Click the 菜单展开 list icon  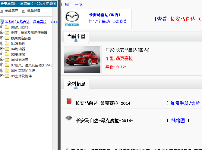click(x=2, y=11)
